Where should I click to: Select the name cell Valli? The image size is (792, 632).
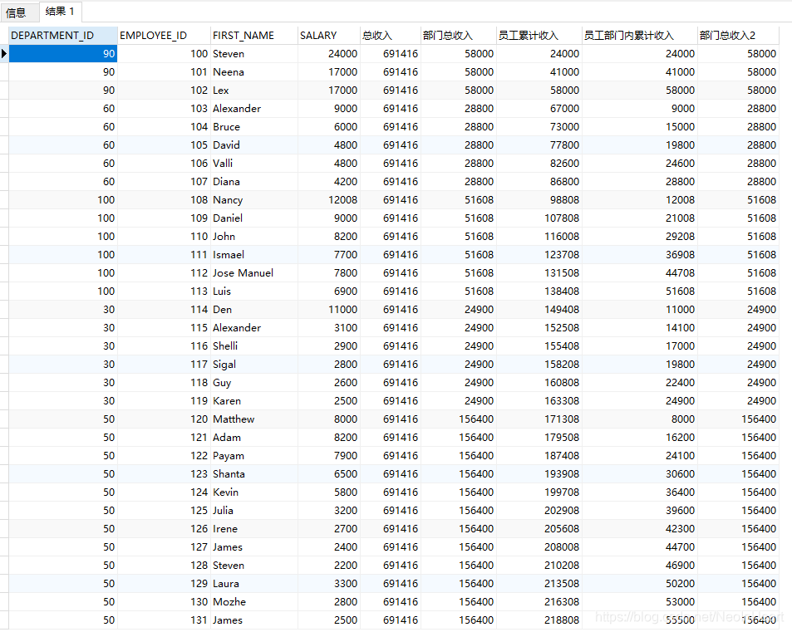click(x=254, y=163)
